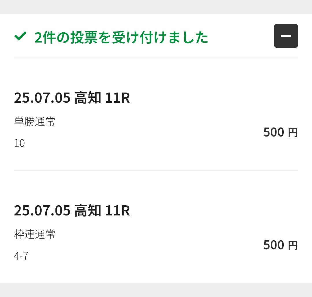Screen dimensions: 312x297
Task: Click the date 25.07.05 in first entry
Action: pos(42,98)
